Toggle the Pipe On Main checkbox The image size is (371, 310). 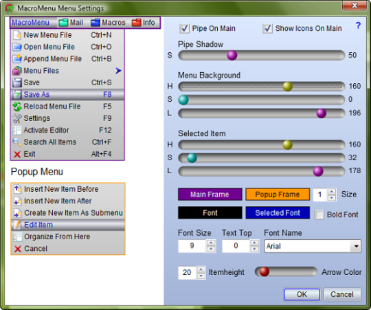coord(184,28)
